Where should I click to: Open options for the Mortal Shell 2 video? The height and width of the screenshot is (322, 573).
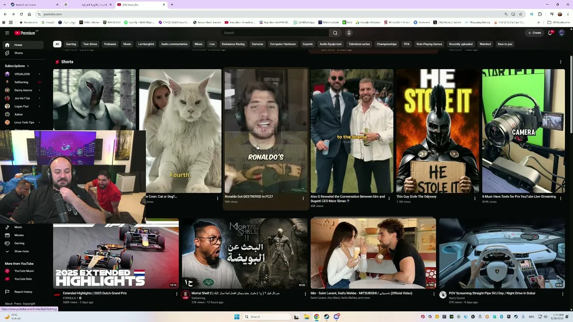[305, 294]
